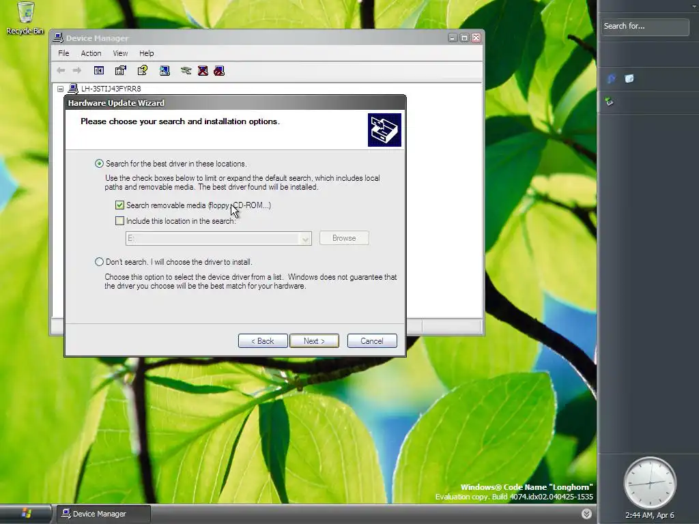Select 'Don't search. I will choose' radio button
The image size is (699, 524).
pos(99,262)
